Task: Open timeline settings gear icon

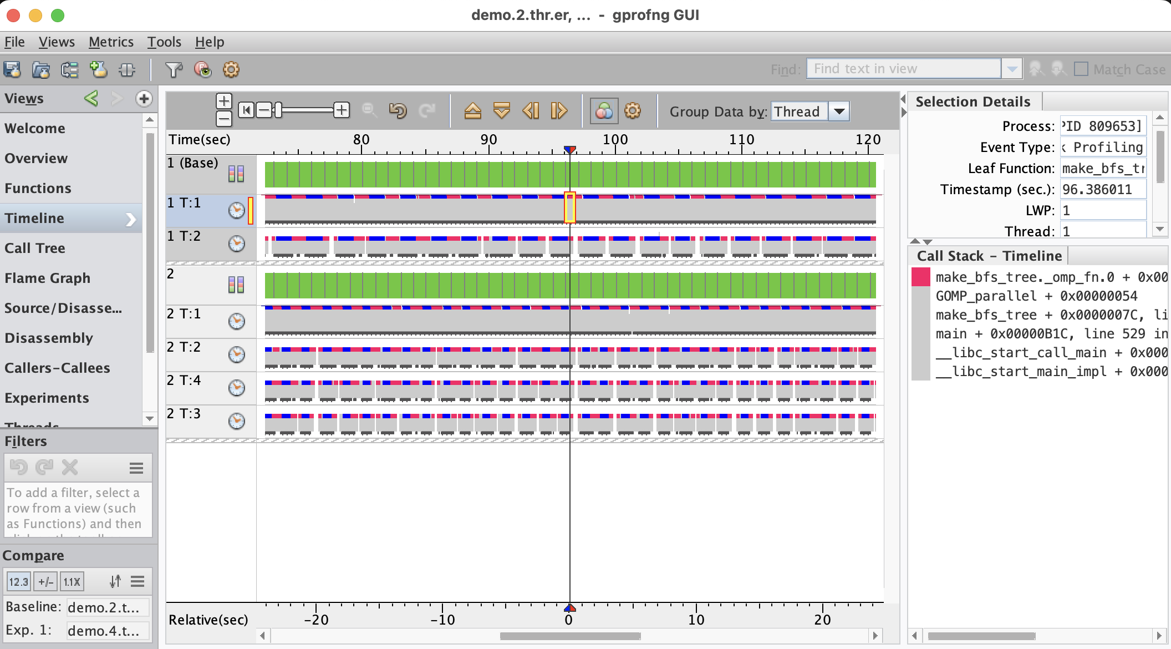Action: pos(633,111)
